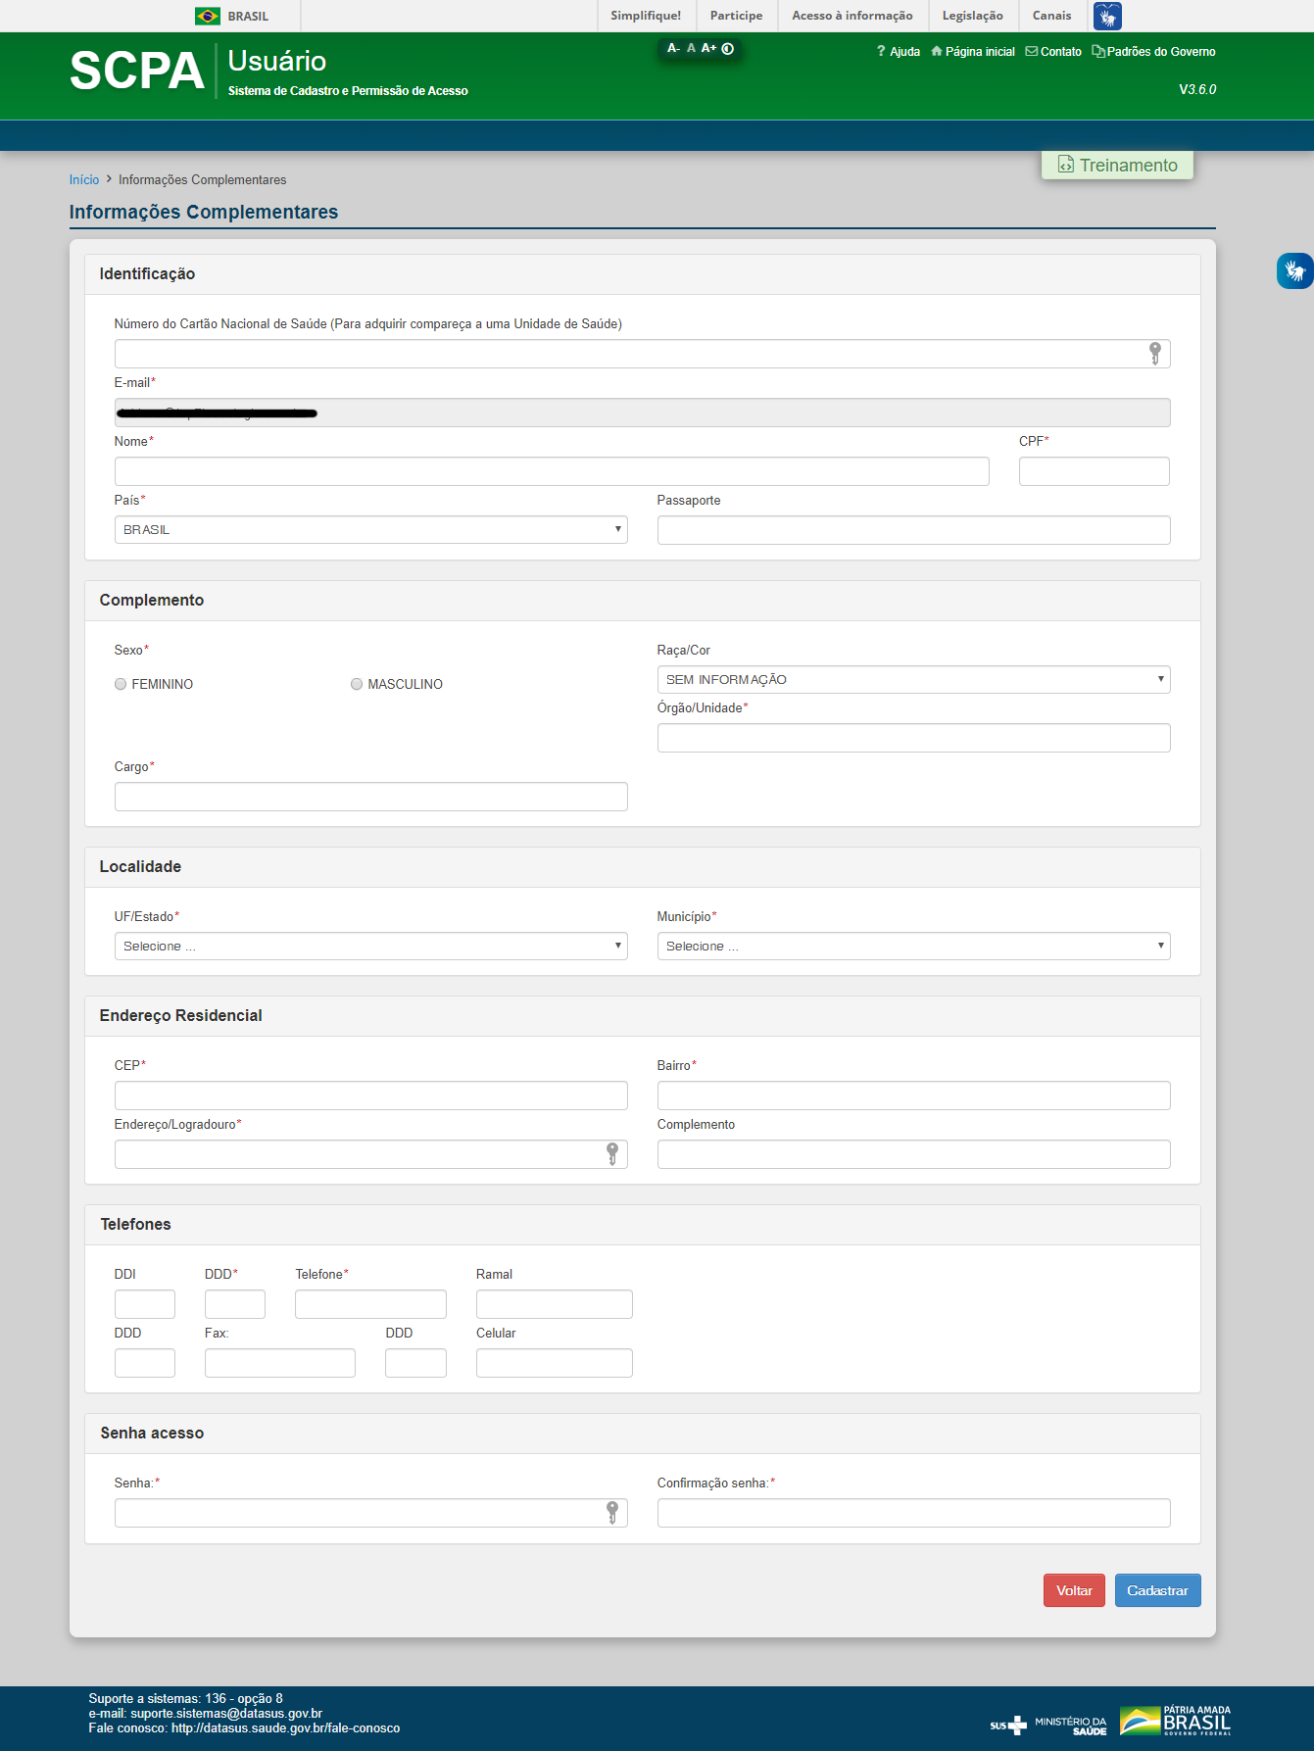Expand the Município dropdown
The image size is (1314, 1751).
[913, 946]
